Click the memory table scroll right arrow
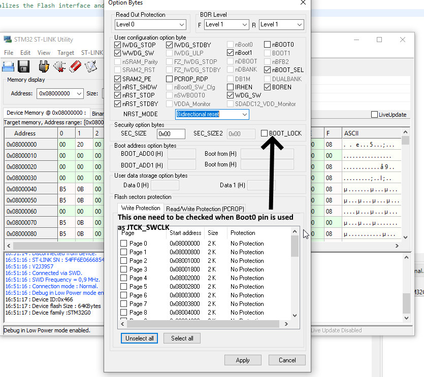Viewport: 424px width, 377px height. tap(397, 246)
